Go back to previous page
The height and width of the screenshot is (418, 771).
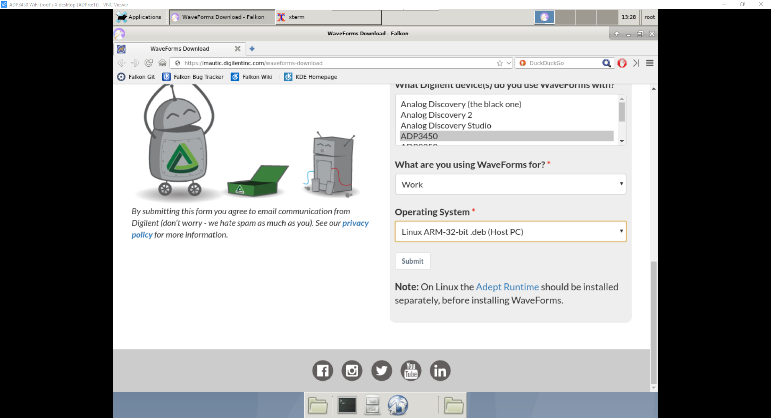tap(121, 63)
